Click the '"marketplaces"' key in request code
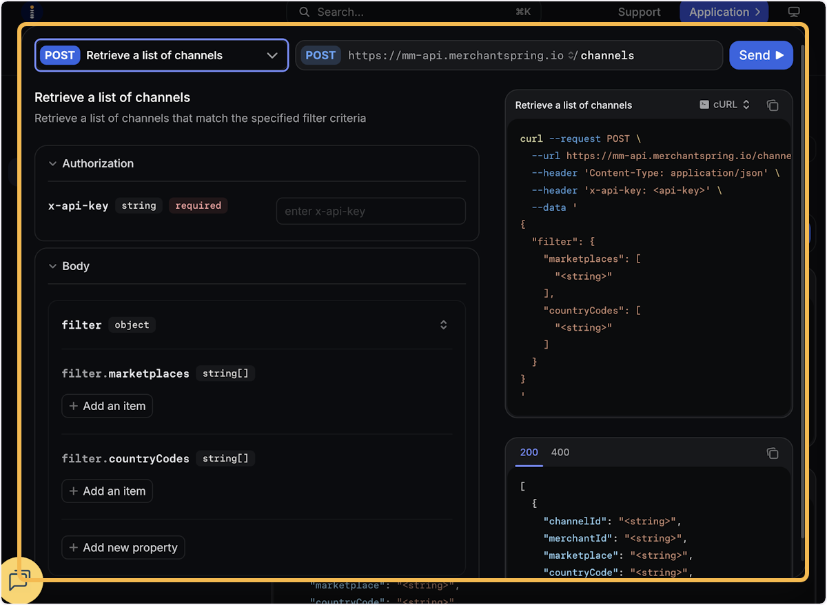827x605 pixels. [586, 259]
